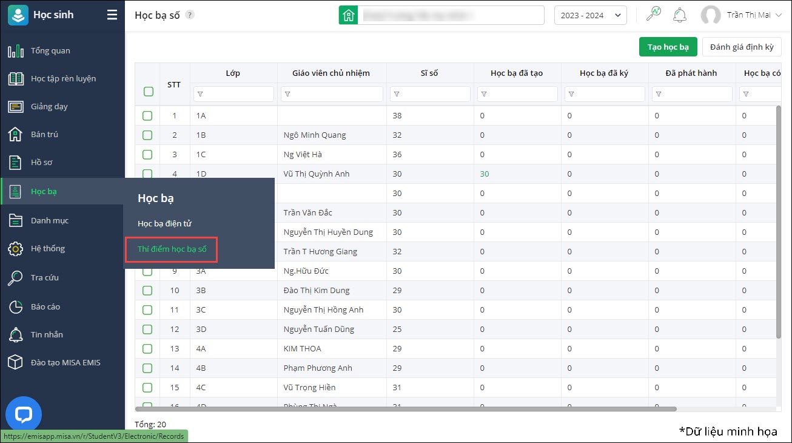Viewport: 792px width, 443px height.
Task: Open Danh mục folder icon
Action: (16, 221)
